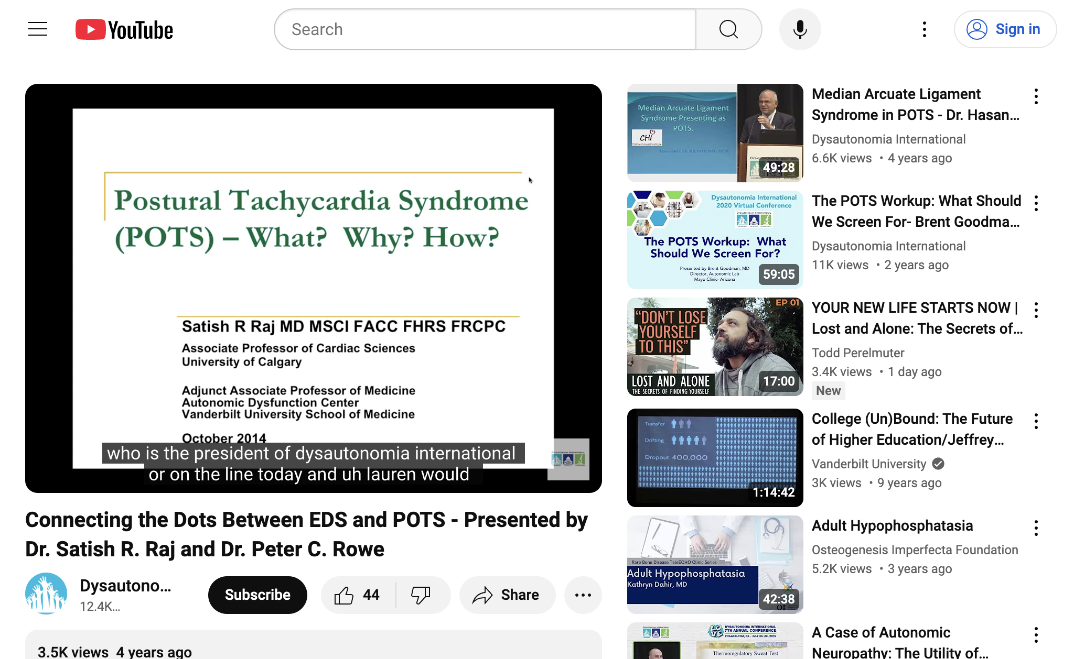Screen dimensions: 1074x659
Task: Click the Dysautonomia watermark in the player
Action: (x=568, y=459)
